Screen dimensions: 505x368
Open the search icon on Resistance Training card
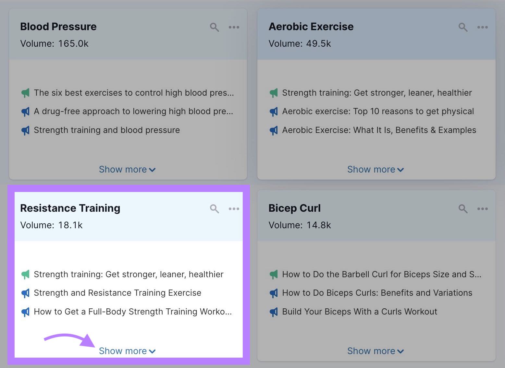click(x=214, y=209)
